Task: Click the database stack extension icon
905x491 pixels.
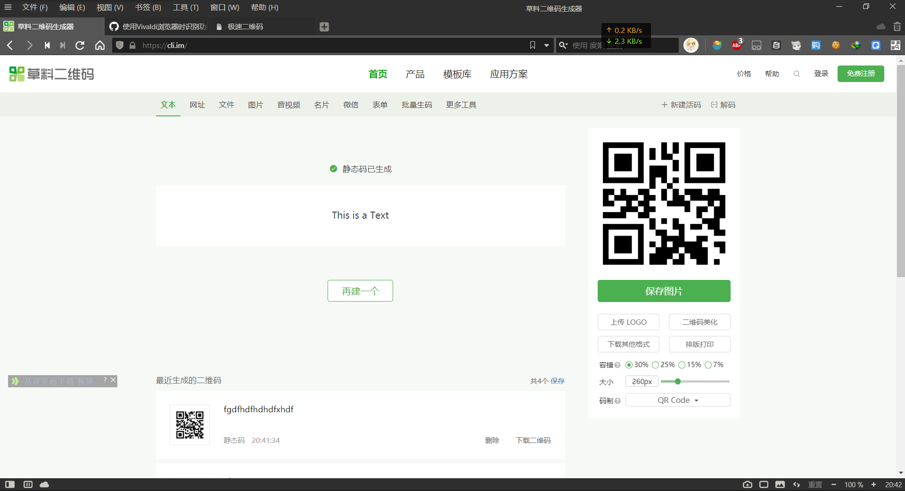Action: [776, 45]
